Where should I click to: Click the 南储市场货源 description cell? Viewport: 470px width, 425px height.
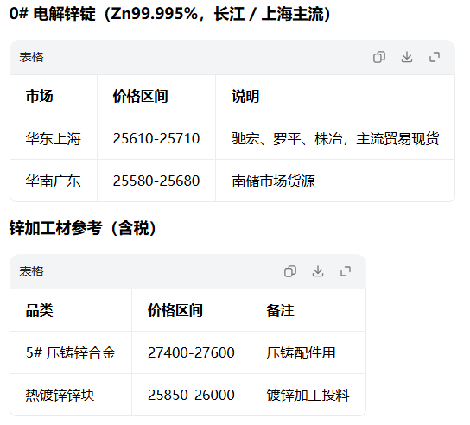273,181
